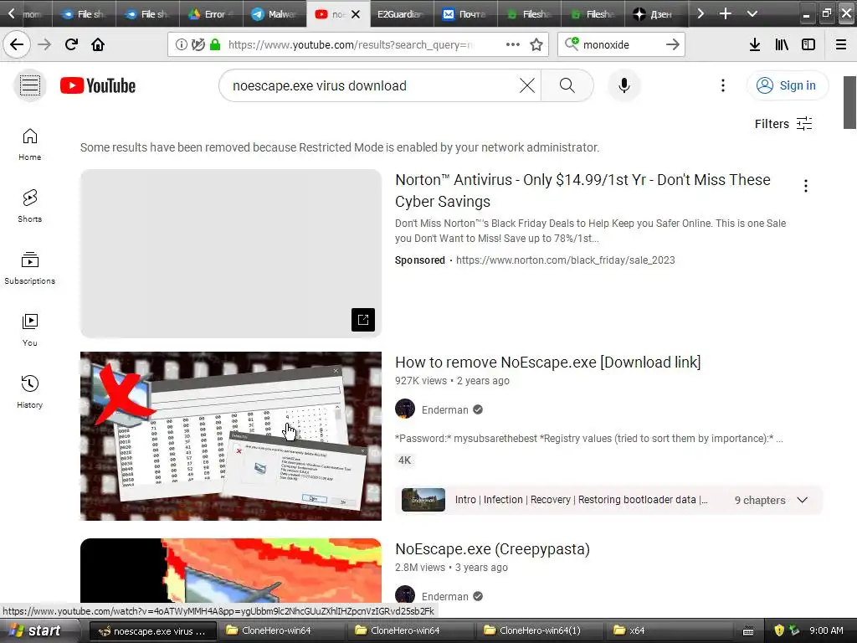The width and height of the screenshot is (857, 643).
Task: Open How to remove NoEscape.exe video title
Action: tap(547, 362)
